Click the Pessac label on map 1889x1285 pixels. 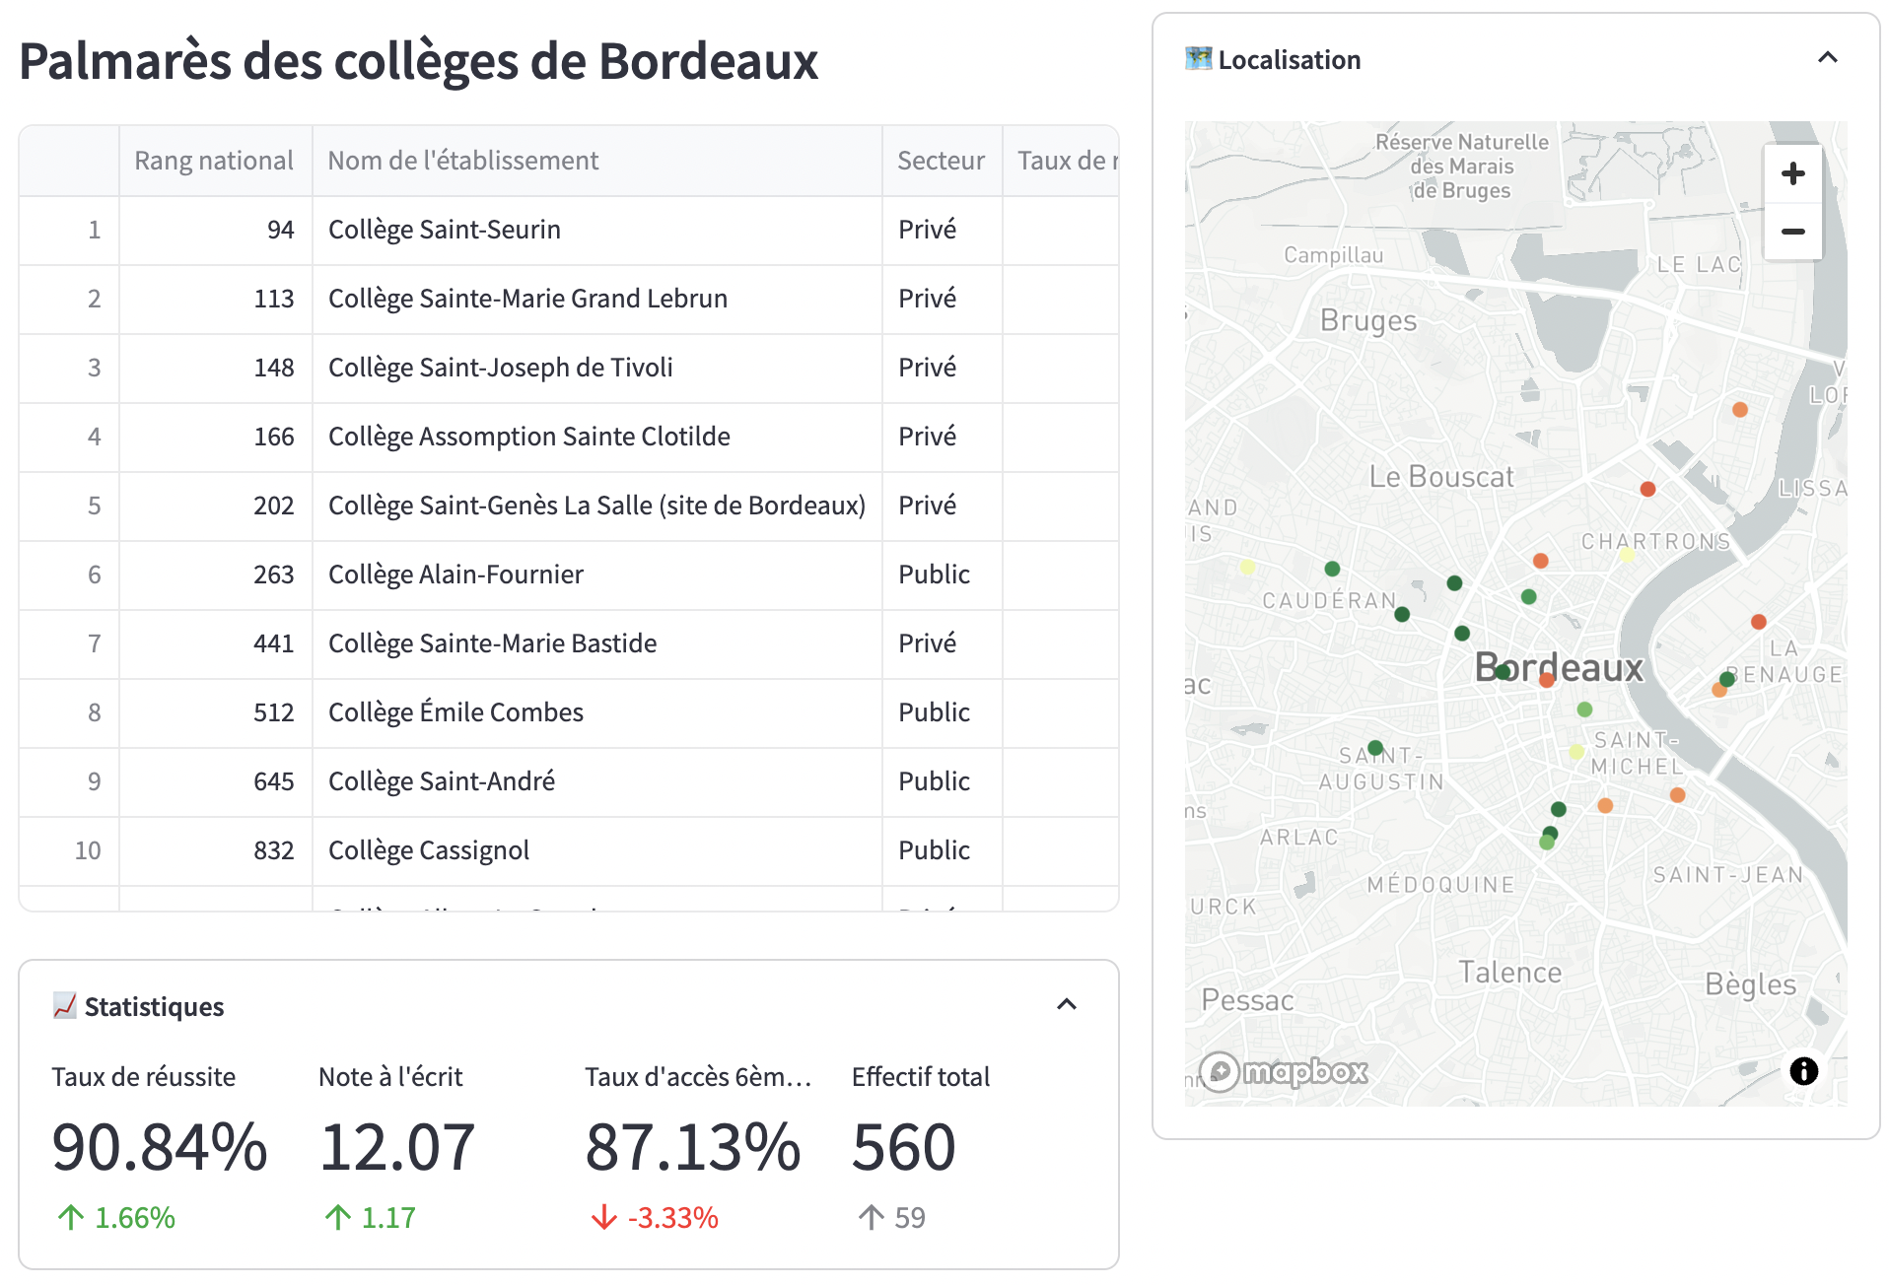coord(1247,1000)
